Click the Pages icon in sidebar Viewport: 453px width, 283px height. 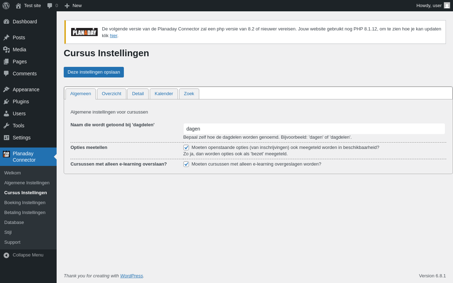6,62
